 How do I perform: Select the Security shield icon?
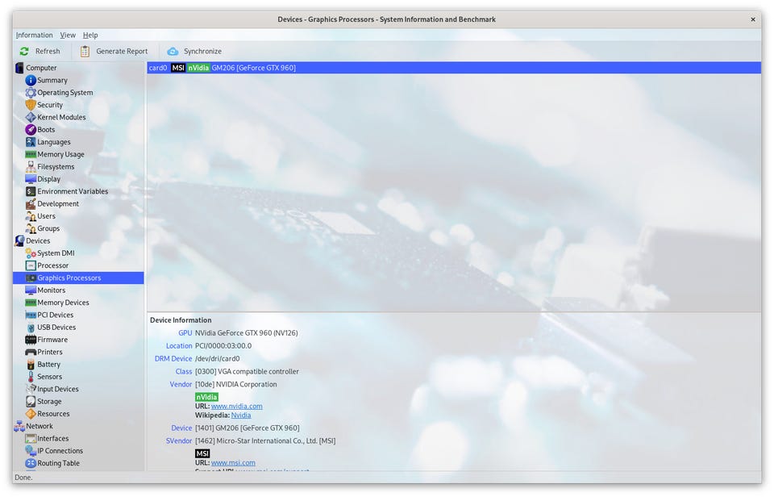point(31,105)
